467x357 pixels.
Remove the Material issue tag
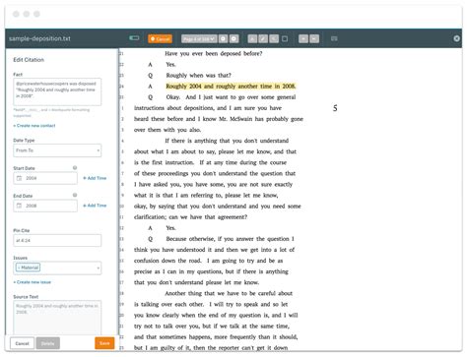19,268
